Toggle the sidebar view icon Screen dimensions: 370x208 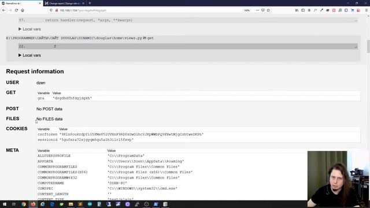tap(303, 10)
